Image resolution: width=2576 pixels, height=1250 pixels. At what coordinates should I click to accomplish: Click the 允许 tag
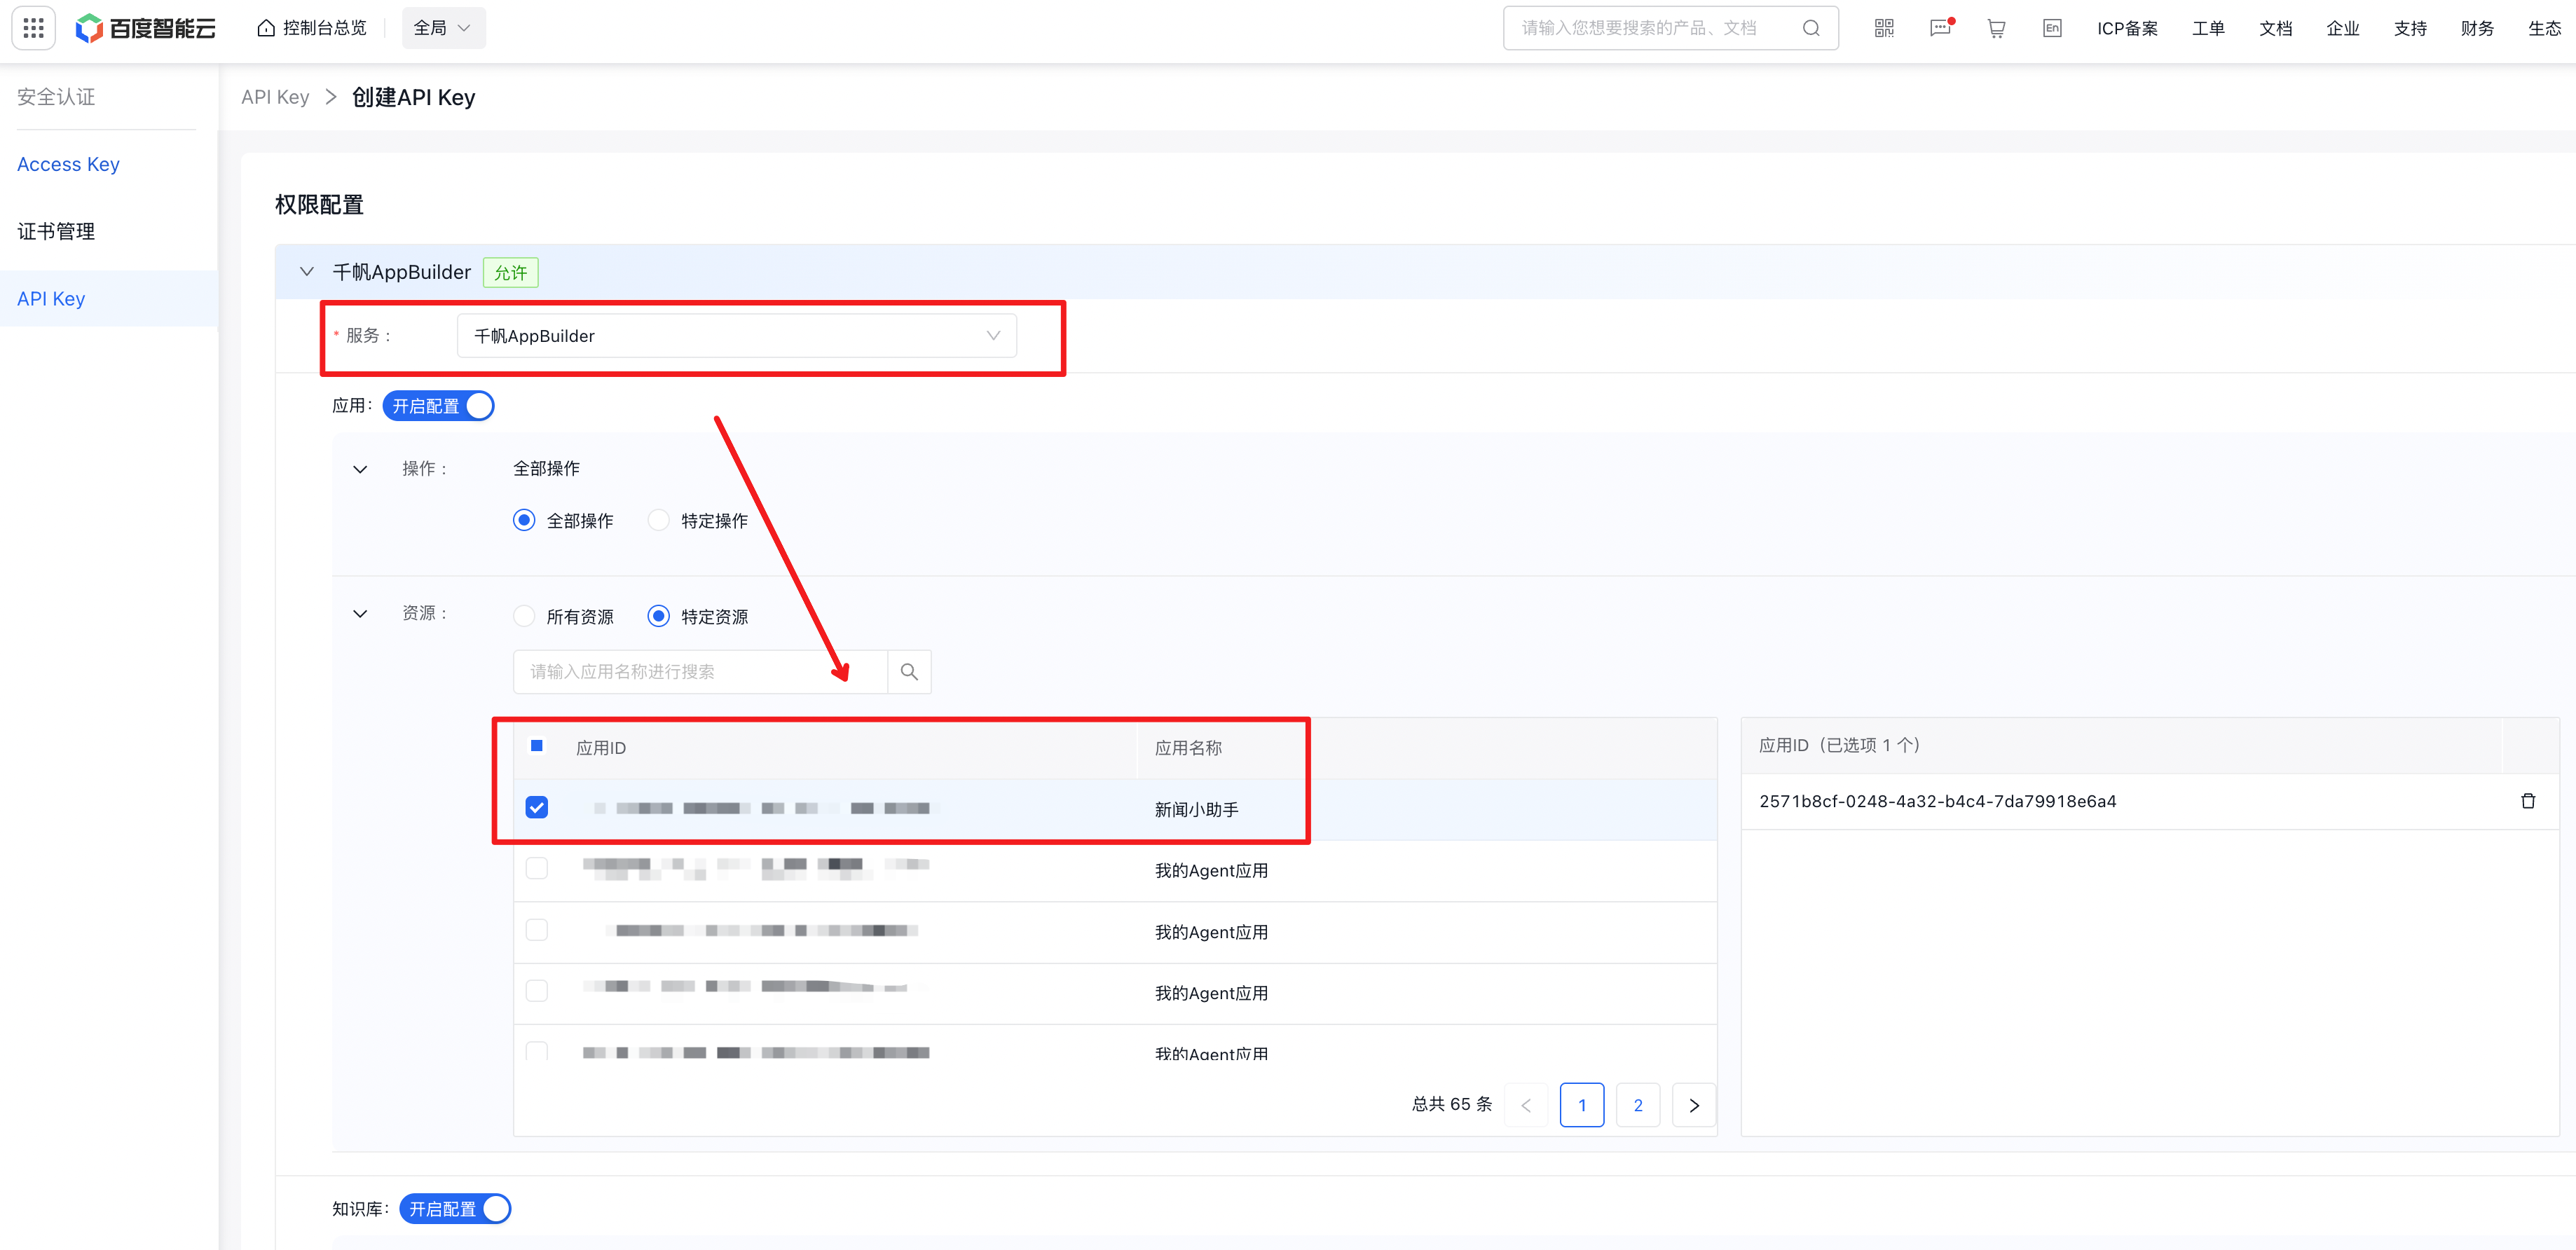pyautogui.click(x=511, y=272)
